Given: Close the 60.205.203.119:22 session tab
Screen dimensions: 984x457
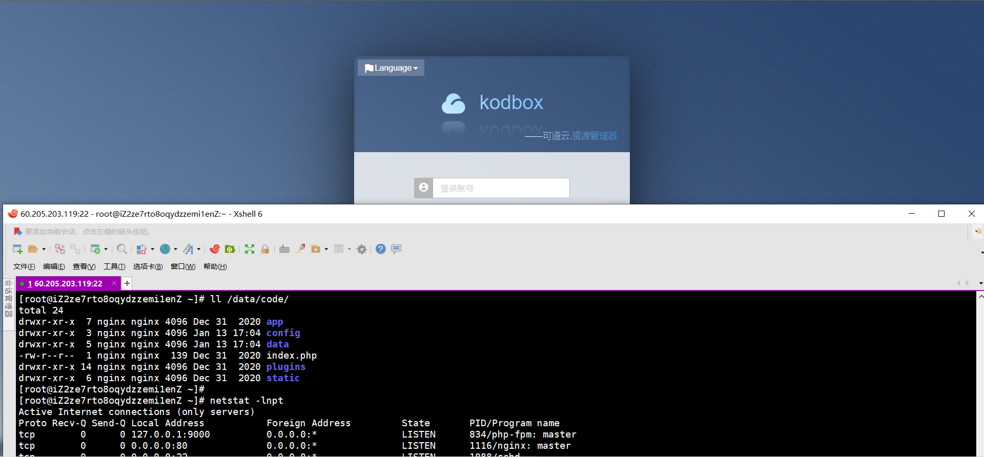Looking at the screenshot, I should point(114,283).
